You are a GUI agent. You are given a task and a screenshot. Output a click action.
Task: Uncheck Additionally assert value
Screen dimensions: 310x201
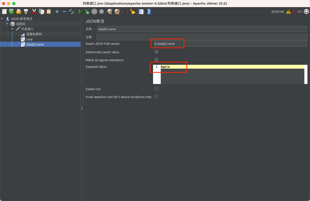[156, 51]
